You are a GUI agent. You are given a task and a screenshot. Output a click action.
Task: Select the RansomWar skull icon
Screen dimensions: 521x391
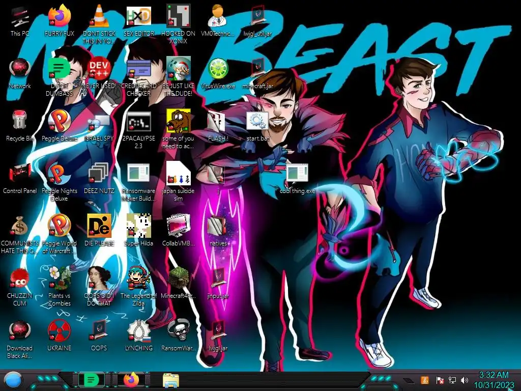pos(178,330)
